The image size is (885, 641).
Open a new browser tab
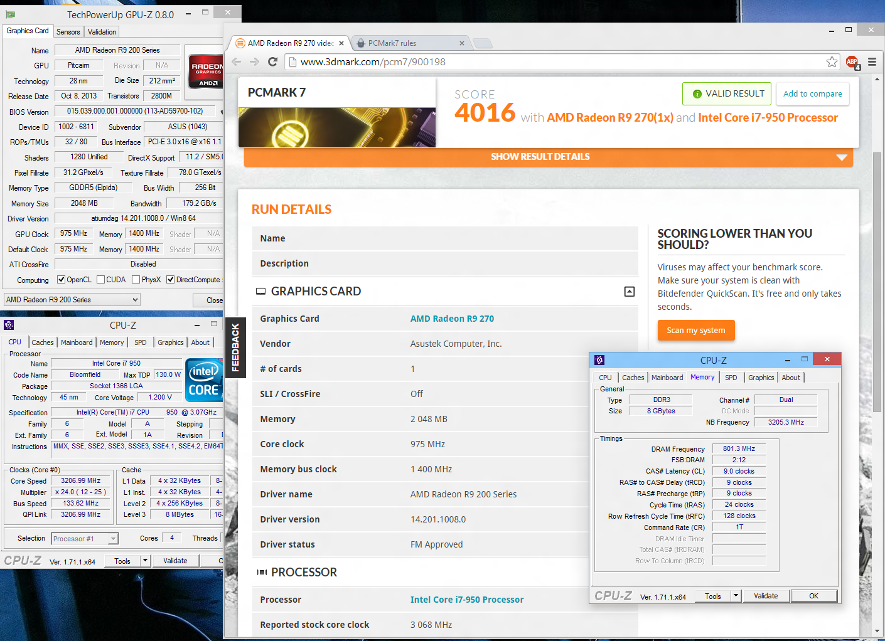point(482,43)
